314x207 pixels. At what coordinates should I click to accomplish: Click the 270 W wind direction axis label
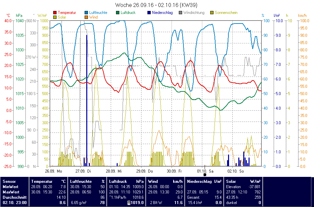30,57
